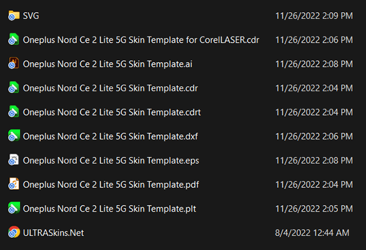
Task: Select the ULTRASkins.Net link name
Action: [53, 232]
